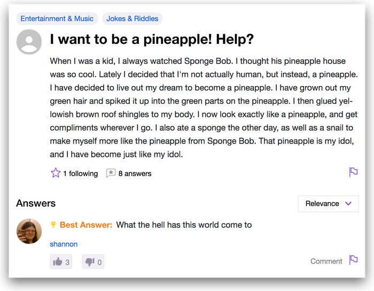Open the Jokes & Riddles category
This screenshot has width=374, height=291.
(133, 19)
